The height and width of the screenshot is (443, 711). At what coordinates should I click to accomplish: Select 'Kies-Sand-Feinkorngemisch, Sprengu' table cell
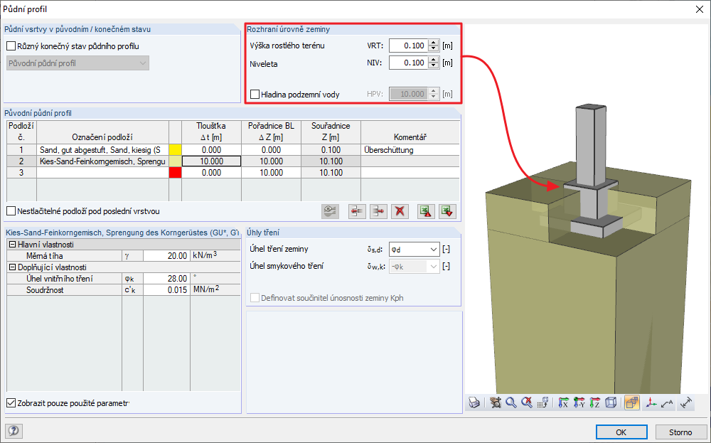(102, 161)
